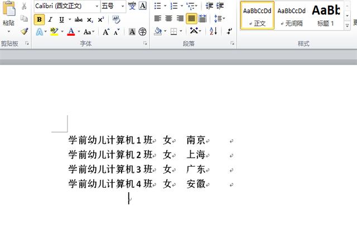Open the Borders dropdown arrow
The height and width of the screenshot is (234, 357).
click(181, 31)
